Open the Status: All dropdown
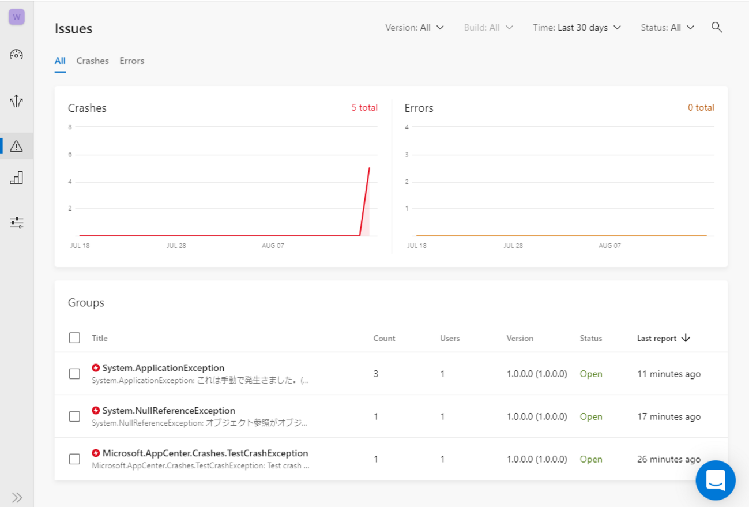Screen dimensions: 749x507 [x=667, y=28]
